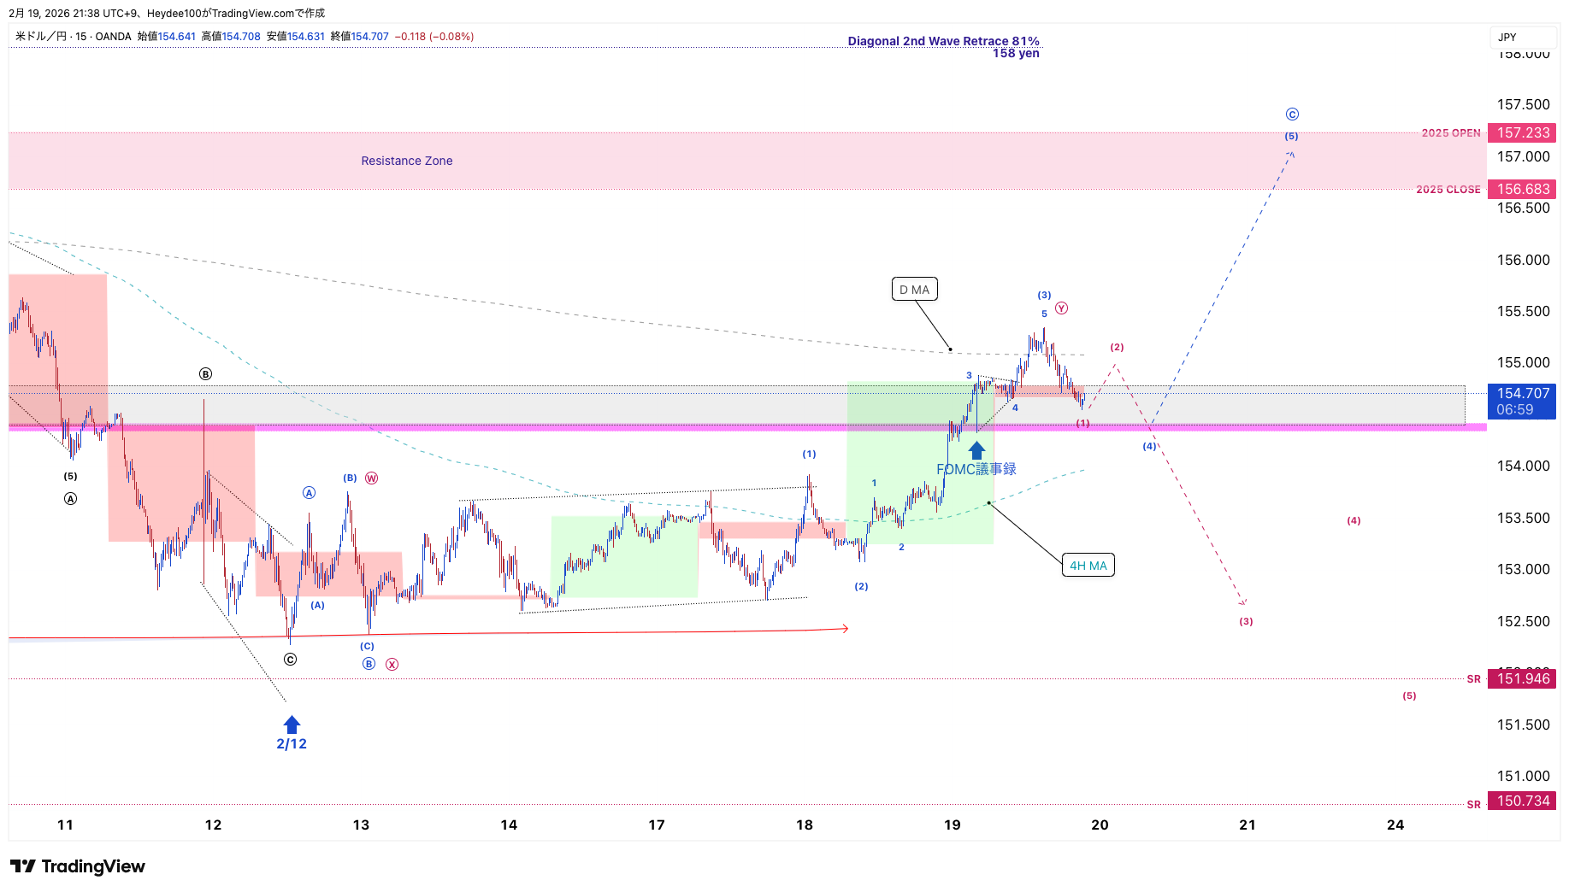
Task: Click the red (5) projected wave label
Action: [1409, 696]
